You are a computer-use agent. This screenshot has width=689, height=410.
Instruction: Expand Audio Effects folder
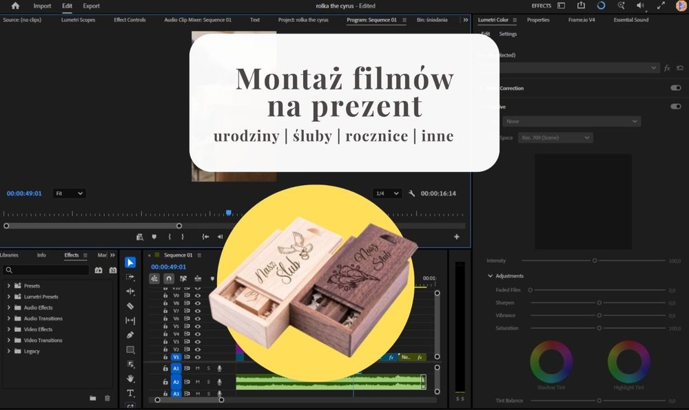pyautogui.click(x=8, y=307)
